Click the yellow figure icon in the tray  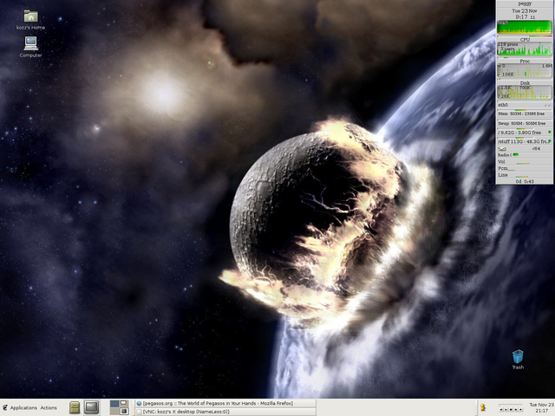483,408
